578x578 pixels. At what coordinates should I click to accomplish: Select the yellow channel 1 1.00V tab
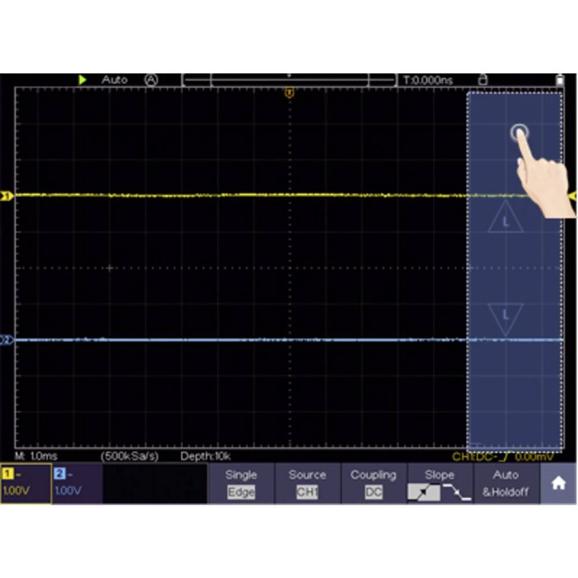pos(25,483)
